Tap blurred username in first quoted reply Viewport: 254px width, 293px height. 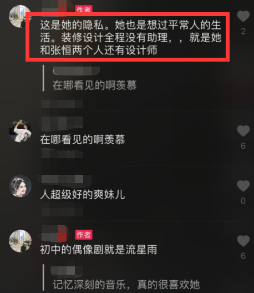coord(77,71)
